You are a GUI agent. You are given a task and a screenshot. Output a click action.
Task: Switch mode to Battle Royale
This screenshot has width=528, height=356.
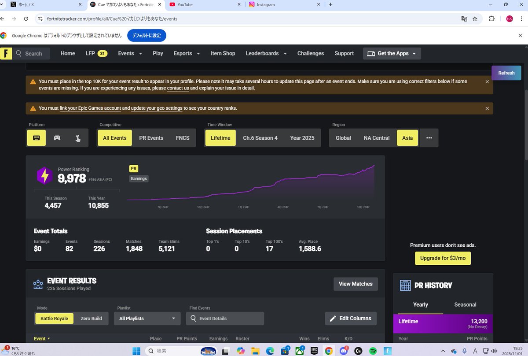(x=54, y=319)
